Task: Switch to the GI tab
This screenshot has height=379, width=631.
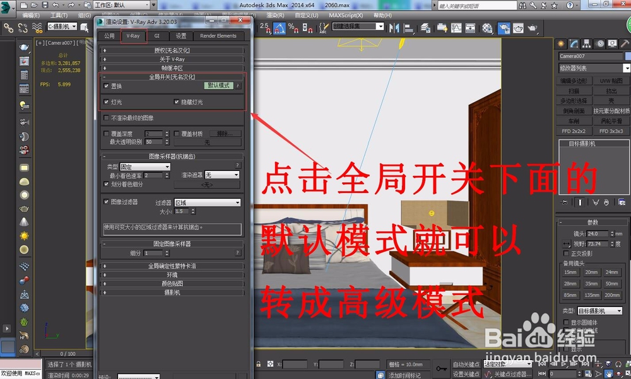Action: [157, 36]
